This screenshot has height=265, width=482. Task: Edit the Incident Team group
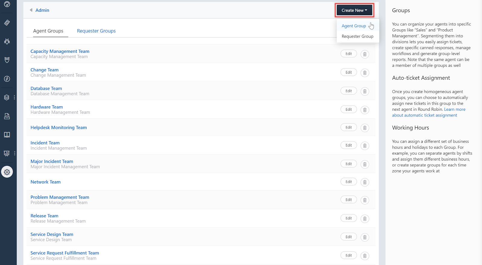click(x=349, y=145)
